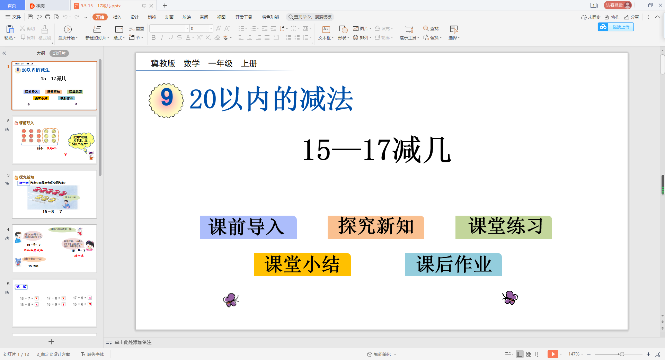The width and height of the screenshot is (665, 360).
Task: Click the Select (选择) icon
Action: [454, 29]
